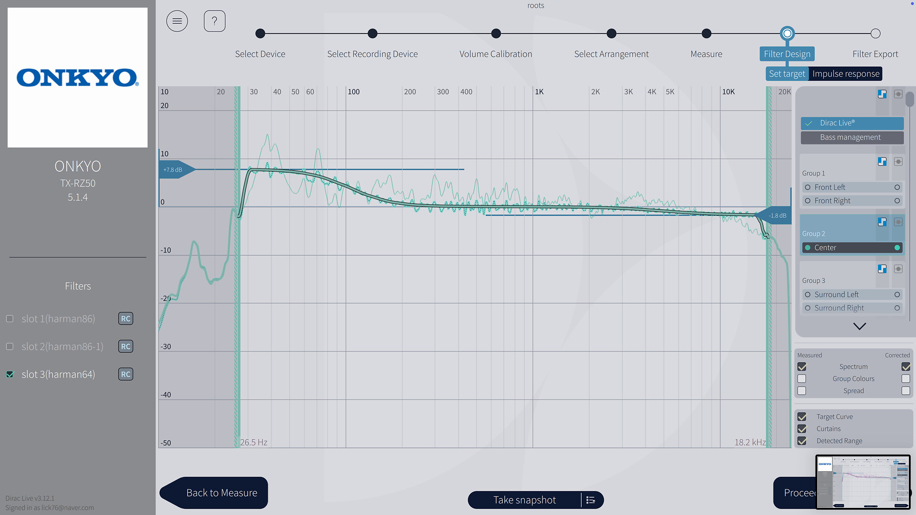Screen dimensions: 916x515
Task: Switch to Impulse response tab
Action: [x=845, y=74]
